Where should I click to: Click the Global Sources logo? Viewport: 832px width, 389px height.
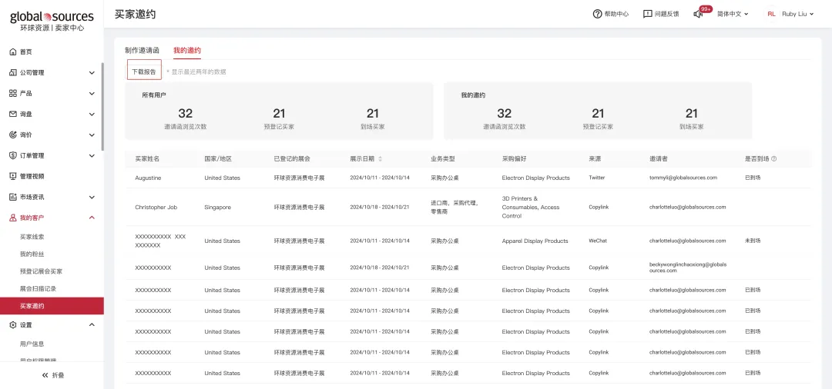(x=52, y=22)
